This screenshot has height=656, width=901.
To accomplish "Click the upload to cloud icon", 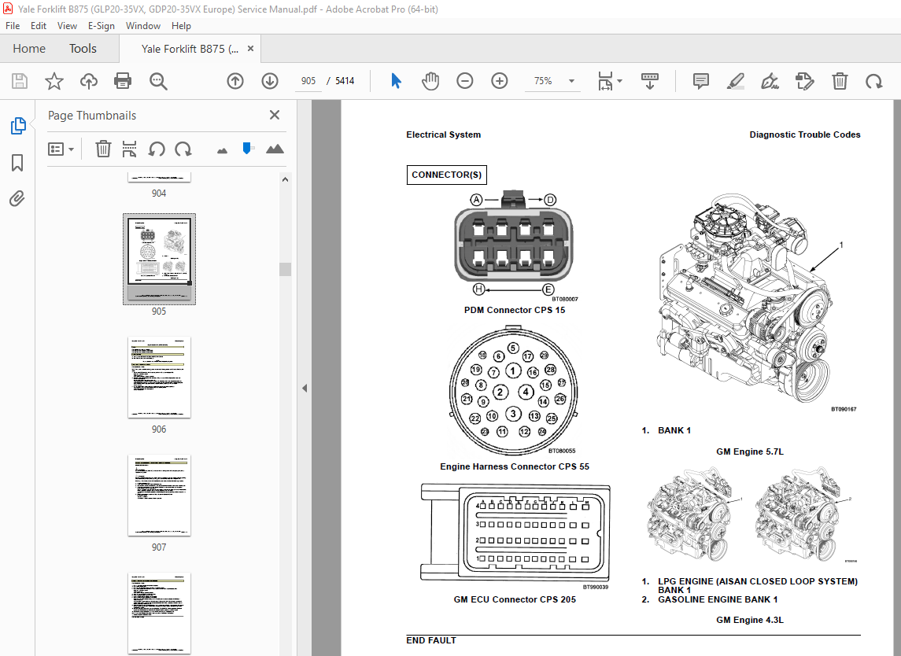I will [88, 81].
